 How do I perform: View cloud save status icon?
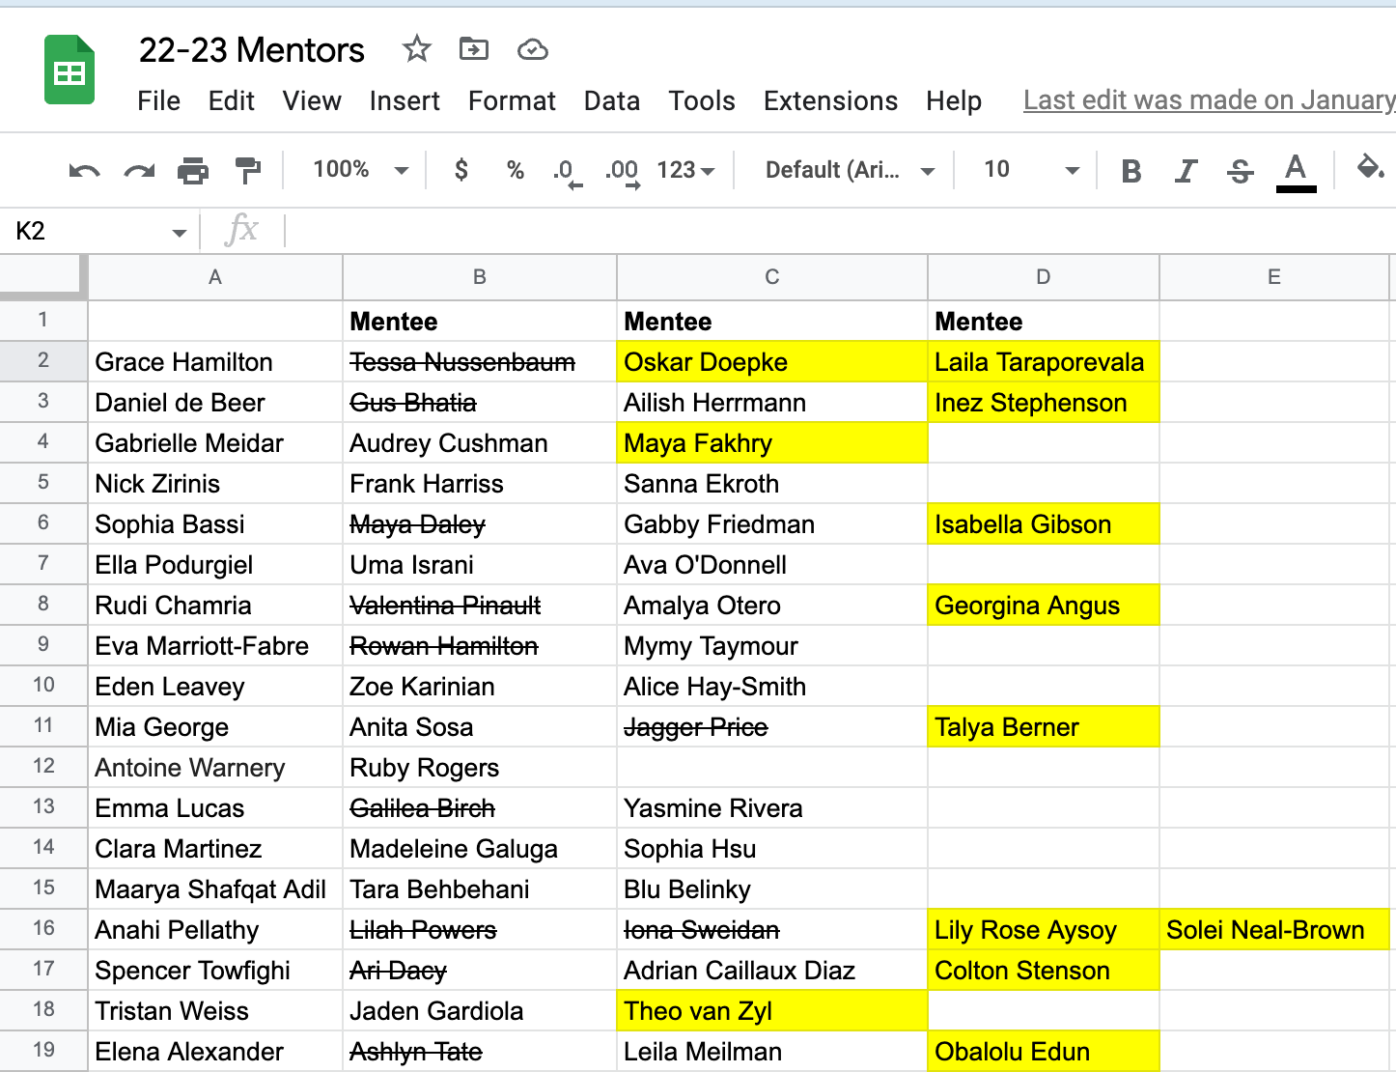tap(532, 49)
